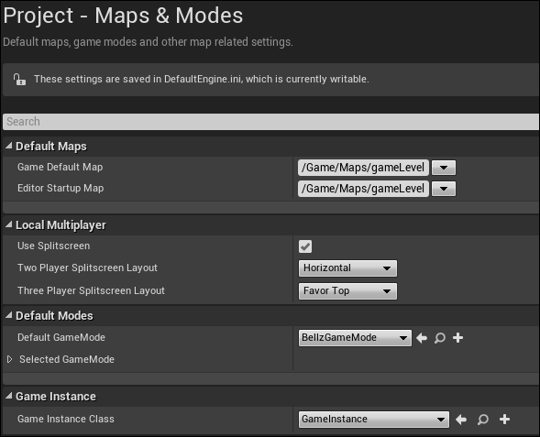Open Two Player Splitscreen Layout Horizontal dropdown
This screenshot has height=437, width=540.
click(347, 268)
